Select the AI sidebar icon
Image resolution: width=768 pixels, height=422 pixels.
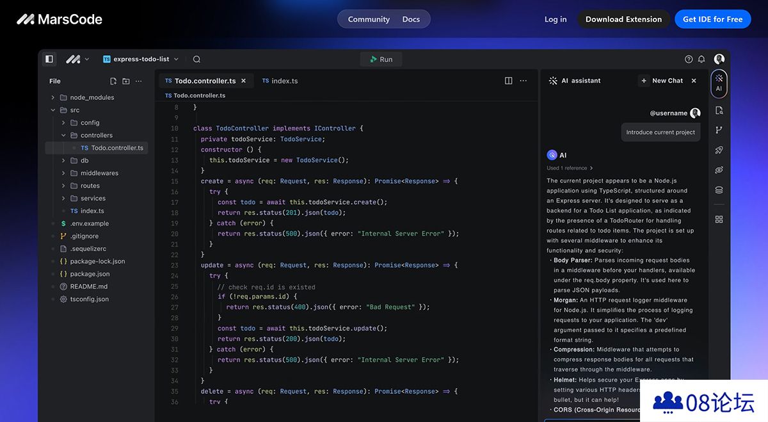(719, 83)
